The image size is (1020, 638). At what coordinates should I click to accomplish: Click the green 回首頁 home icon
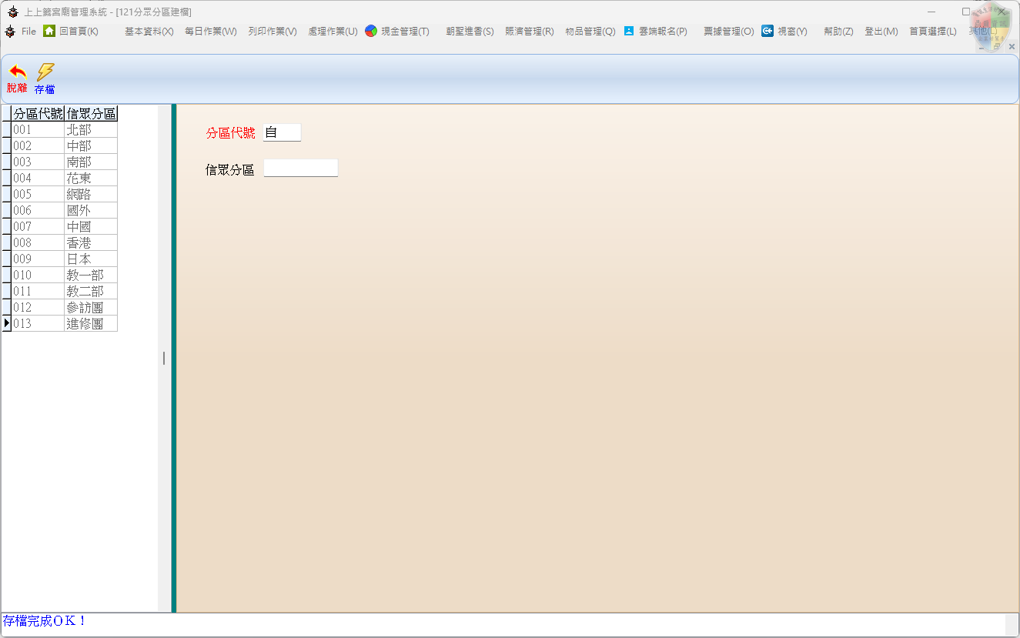click(49, 31)
